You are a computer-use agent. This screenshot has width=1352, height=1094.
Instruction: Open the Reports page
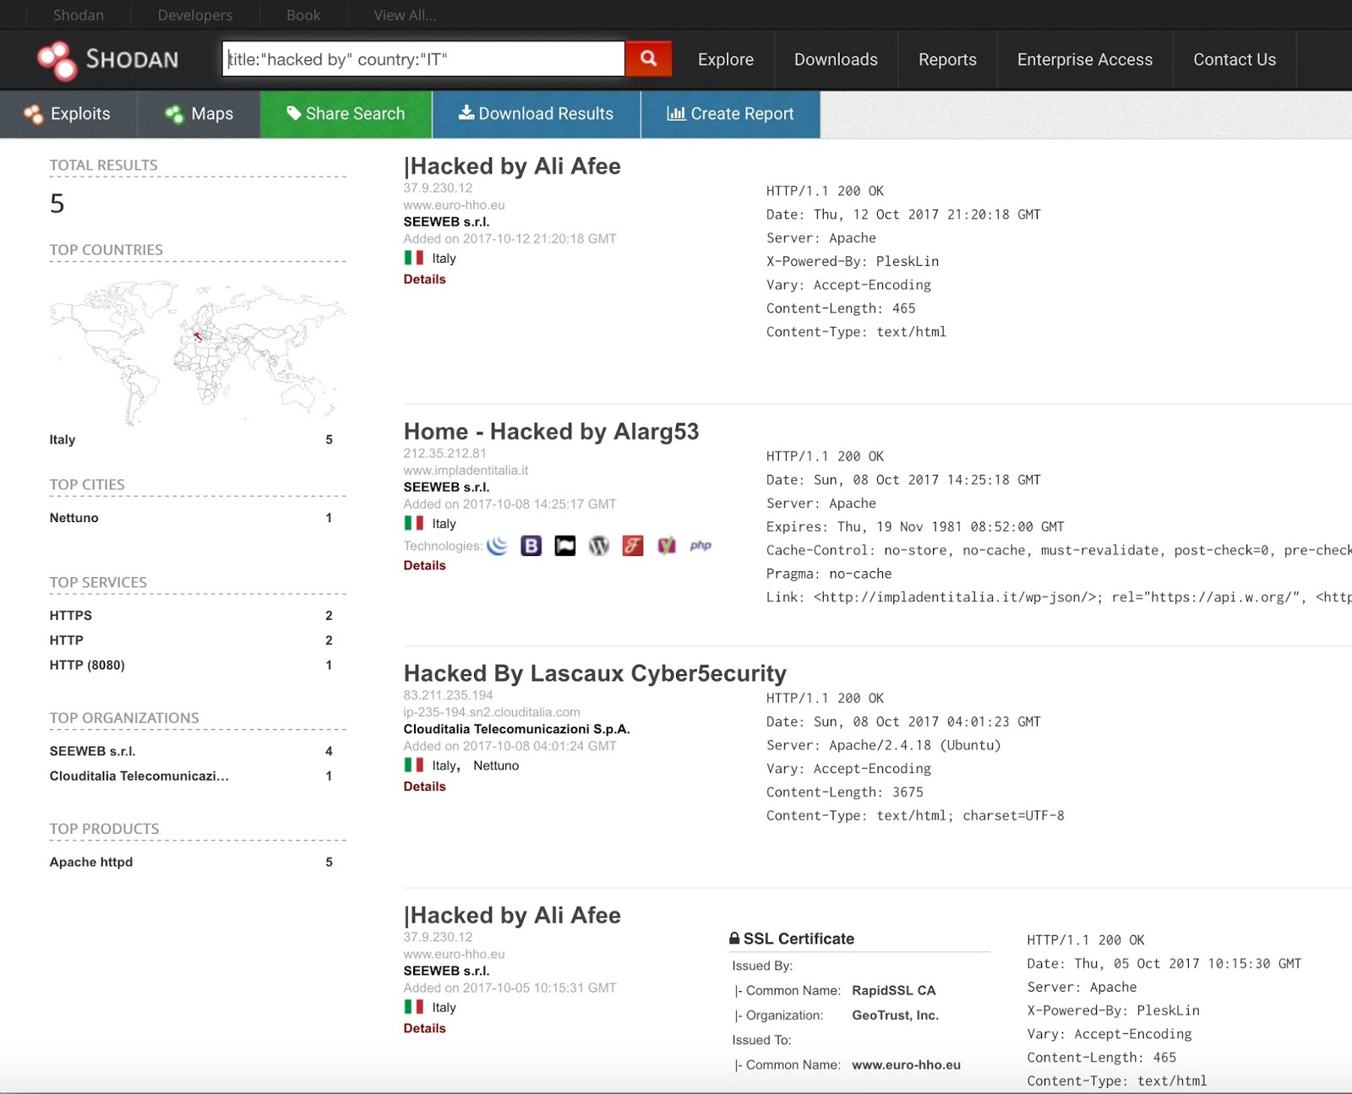(947, 59)
